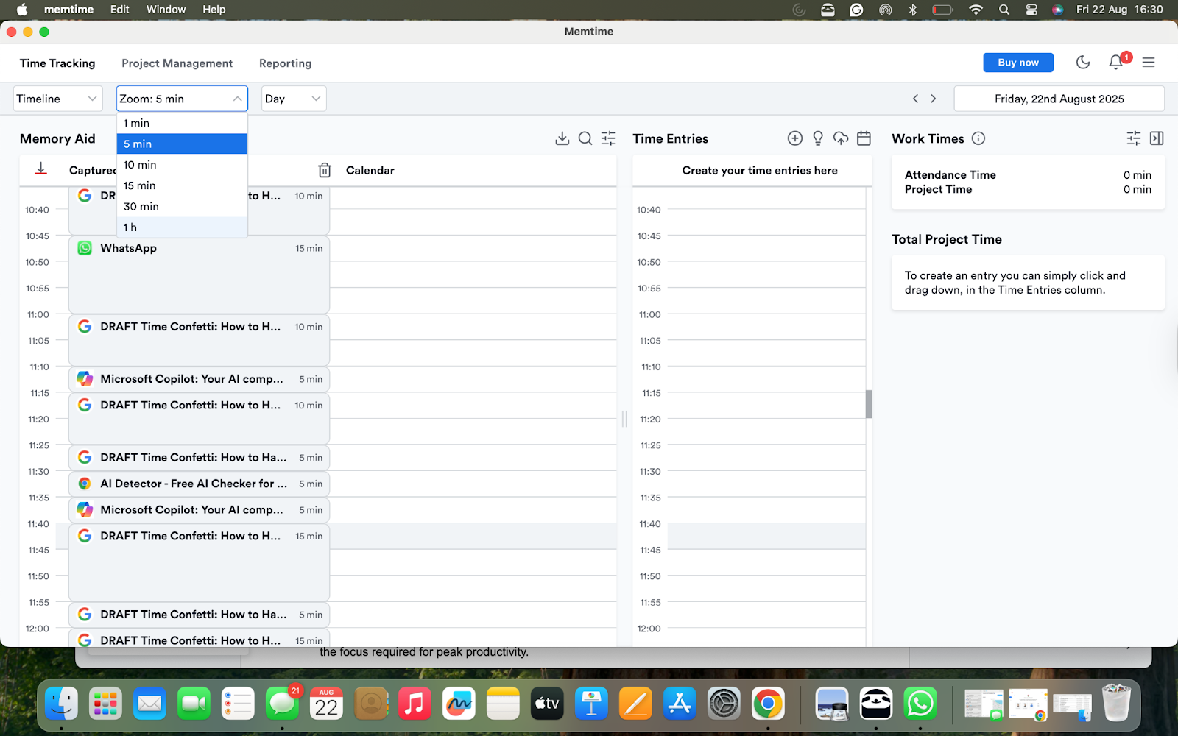The width and height of the screenshot is (1178, 736).
Task: Pick 30 min zoom option
Action: [x=182, y=206]
